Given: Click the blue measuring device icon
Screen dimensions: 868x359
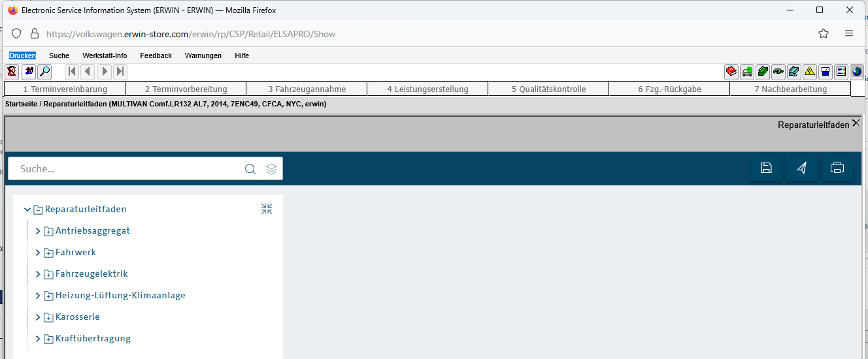Looking at the screenshot, I should click(x=826, y=72).
